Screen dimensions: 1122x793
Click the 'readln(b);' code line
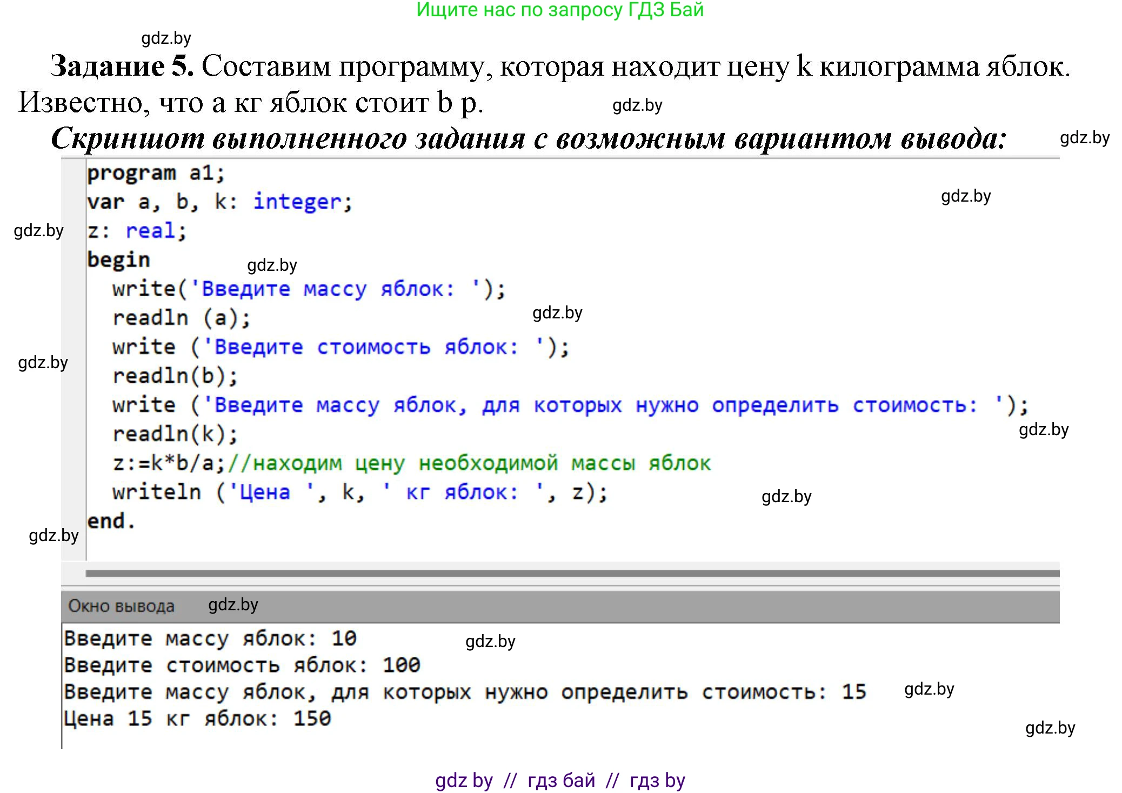pyautogui.click(x=175, y=376)
